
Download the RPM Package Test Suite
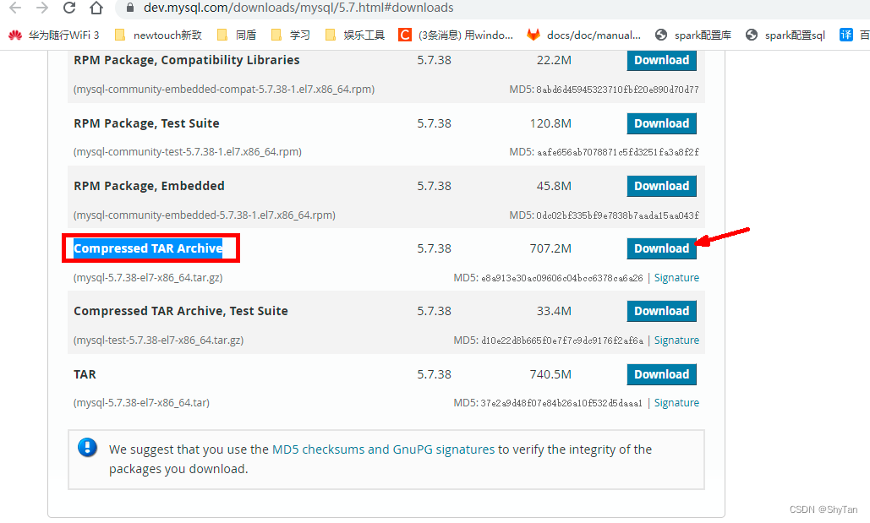(661, 123)
